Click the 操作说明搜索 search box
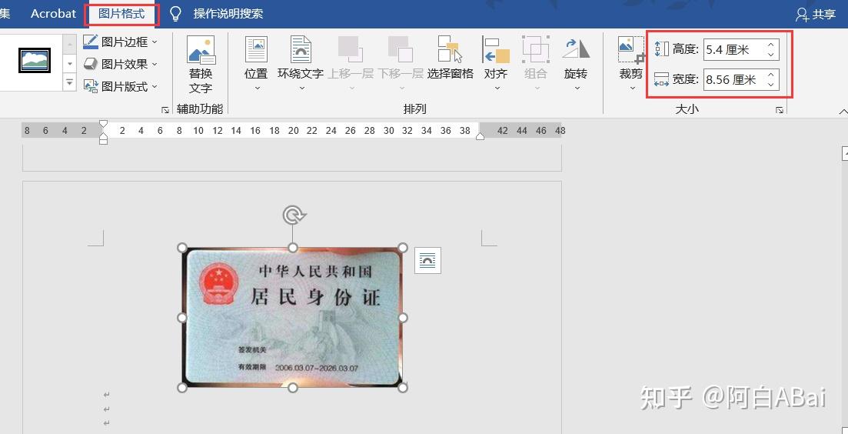848x434 pixels. click(x=228, y=14)
